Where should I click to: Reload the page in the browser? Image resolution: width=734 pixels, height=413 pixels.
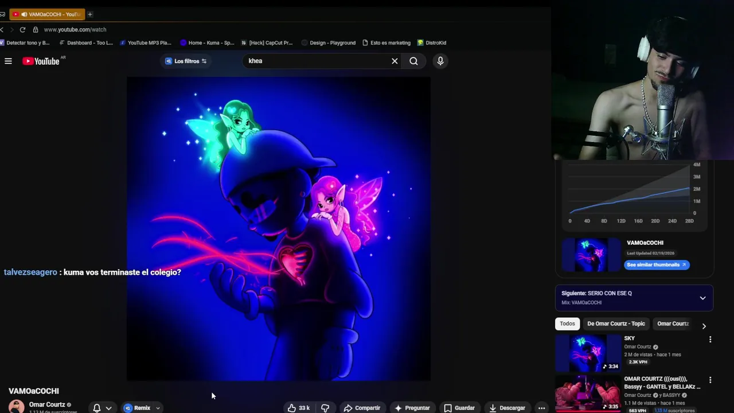point(22,30)
